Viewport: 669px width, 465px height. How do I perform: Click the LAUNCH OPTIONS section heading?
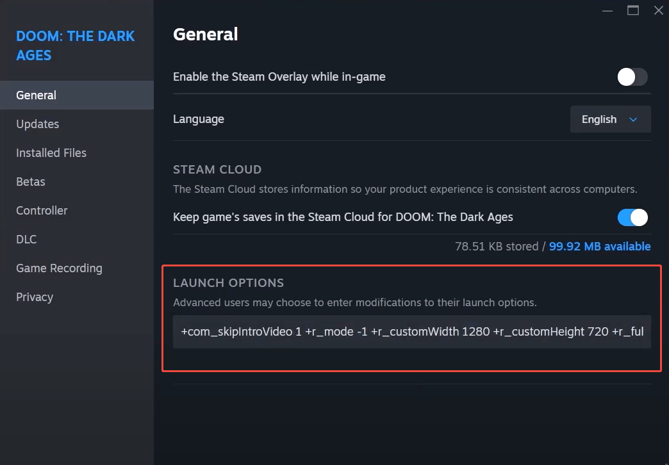(x=228, y=283)
